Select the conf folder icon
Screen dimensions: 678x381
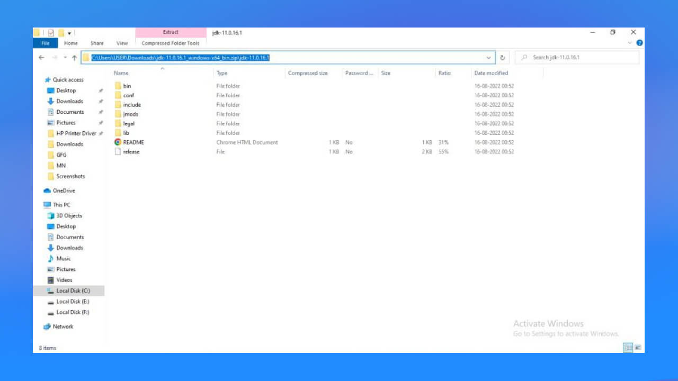click(118, 95)
